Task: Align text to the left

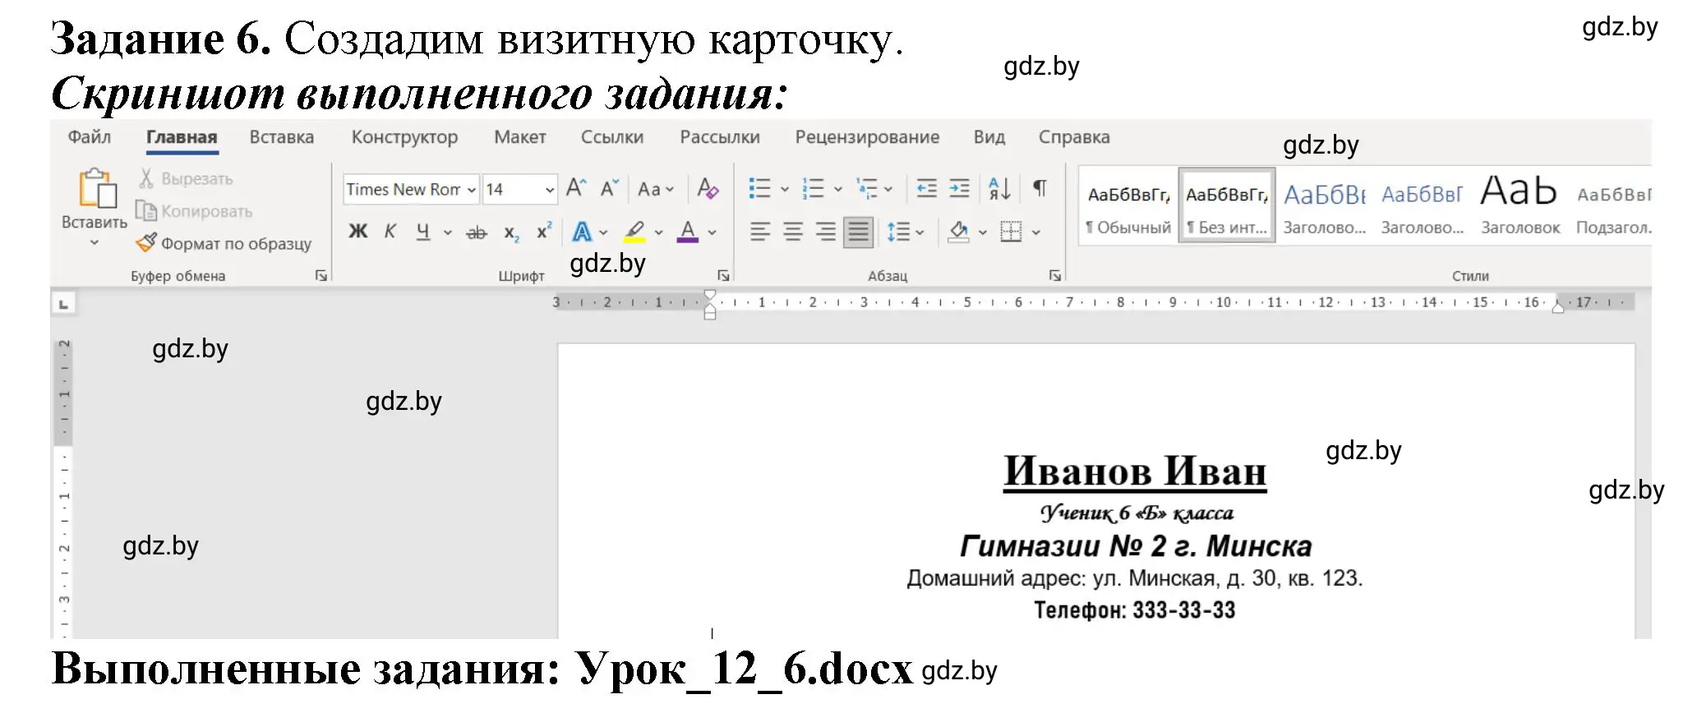Action: [x=760, y=232]
